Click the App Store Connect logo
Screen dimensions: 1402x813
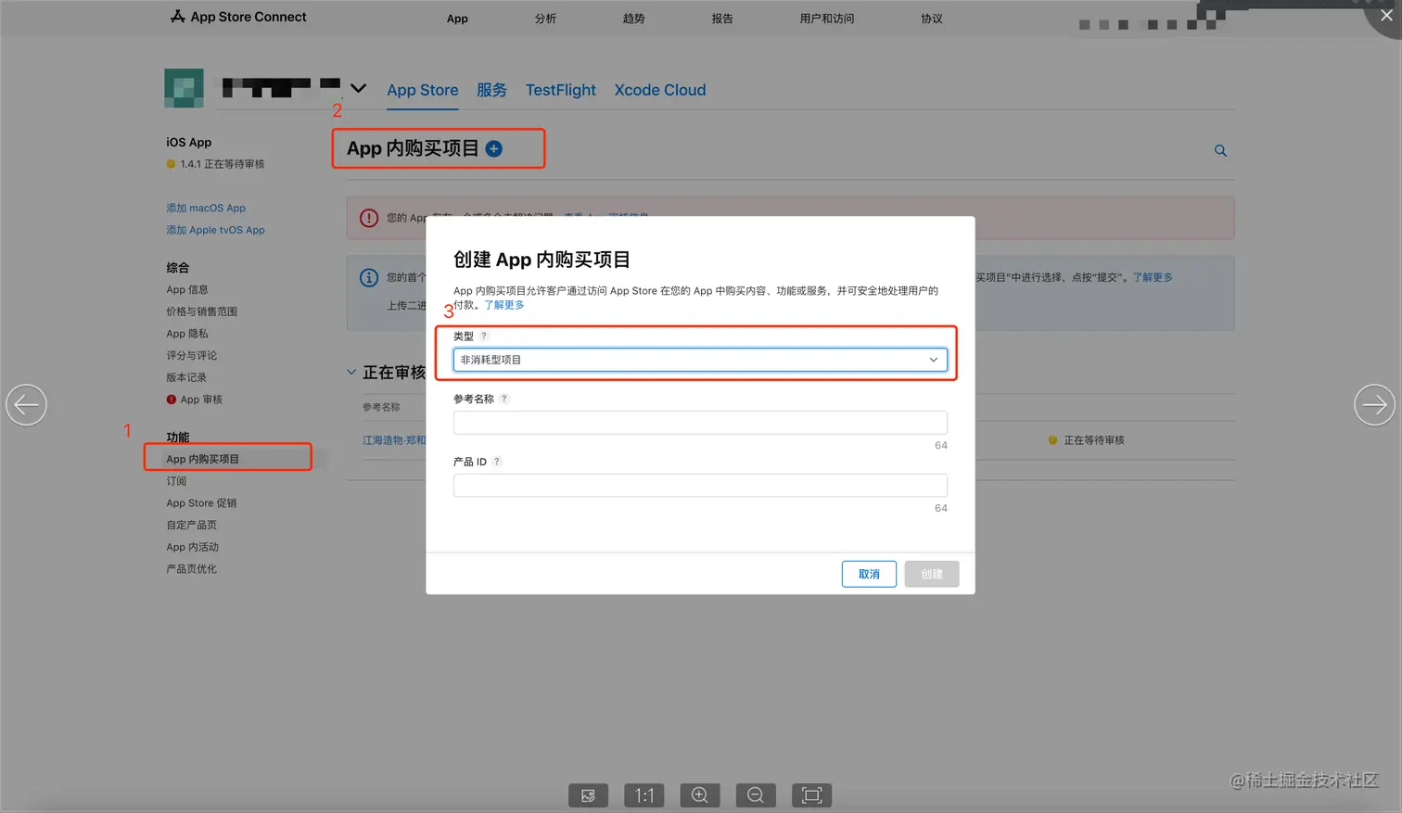tap(238, 17)
